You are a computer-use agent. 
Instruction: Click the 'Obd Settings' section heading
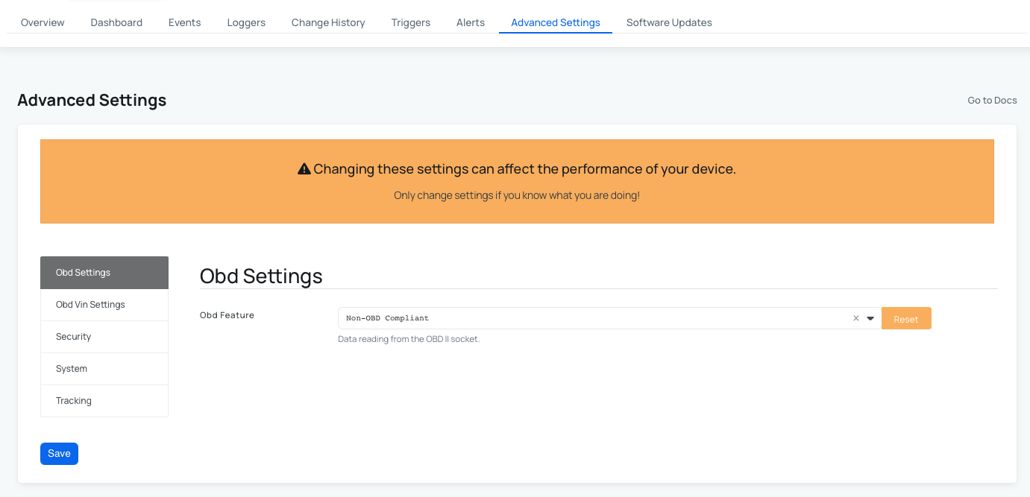click(261, 276)
